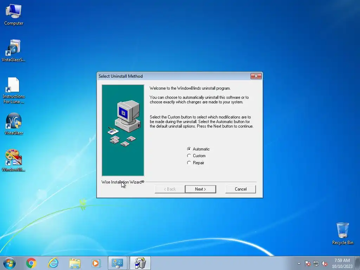The width and height of the screenshot is (360, 270).
Task: Show hidden system tray icons
Action: pyautogui.click(x=299, y=263)
